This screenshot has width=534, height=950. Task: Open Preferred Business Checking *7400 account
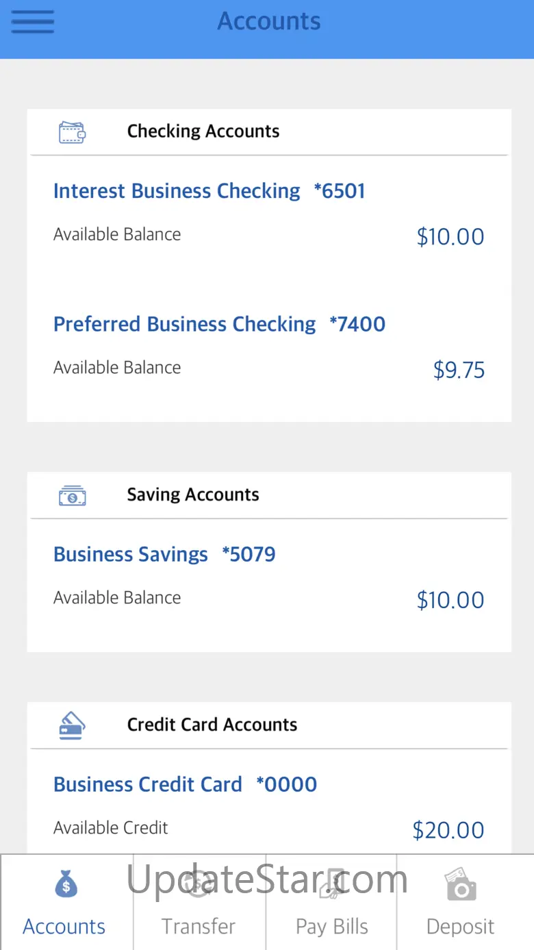tap(219, 324)
